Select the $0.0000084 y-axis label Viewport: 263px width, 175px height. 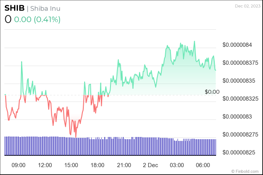(x=237, y=45)
